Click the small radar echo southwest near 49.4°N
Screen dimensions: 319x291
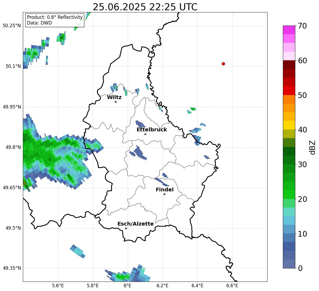(78, 251)
